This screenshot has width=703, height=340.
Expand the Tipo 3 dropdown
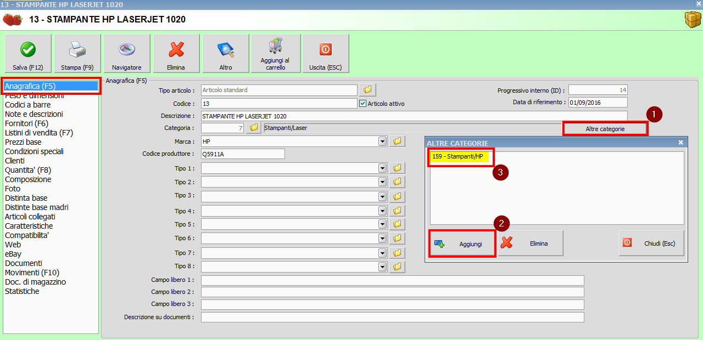(x=382, y=196)
